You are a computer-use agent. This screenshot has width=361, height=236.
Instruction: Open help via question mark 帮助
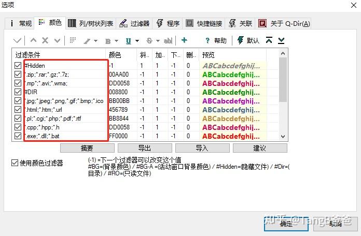tap(215, 41)
